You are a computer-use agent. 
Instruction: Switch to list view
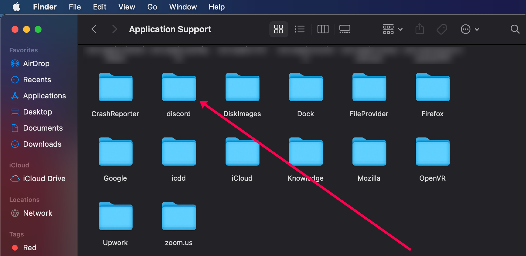point(300,29)
